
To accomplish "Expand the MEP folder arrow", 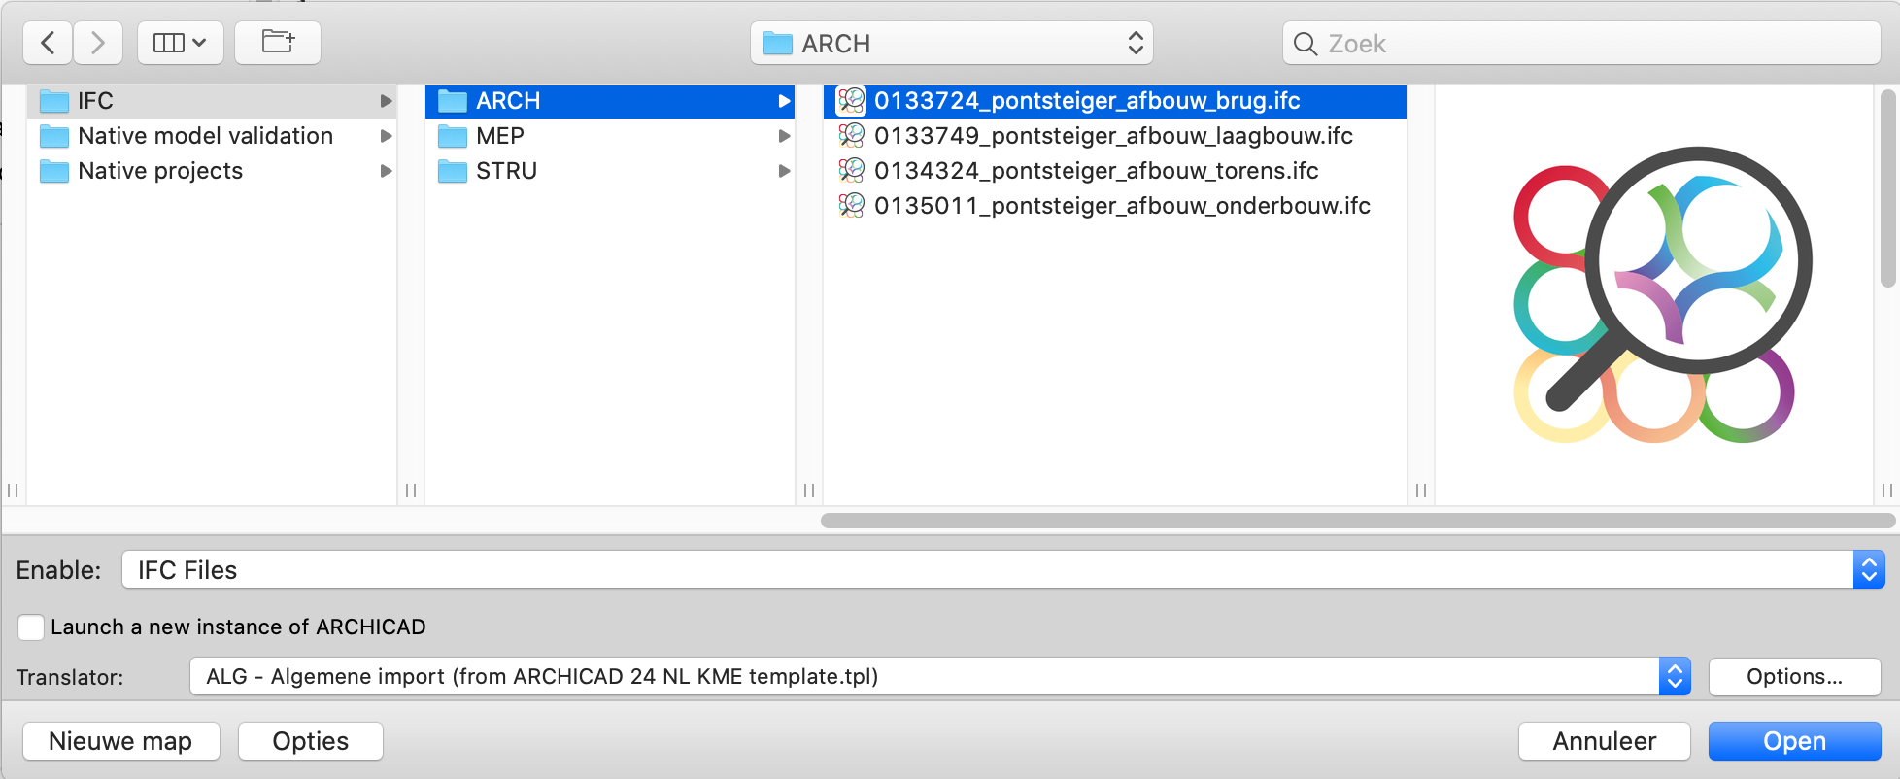I will pyautogui.click(x=784, y=136).
